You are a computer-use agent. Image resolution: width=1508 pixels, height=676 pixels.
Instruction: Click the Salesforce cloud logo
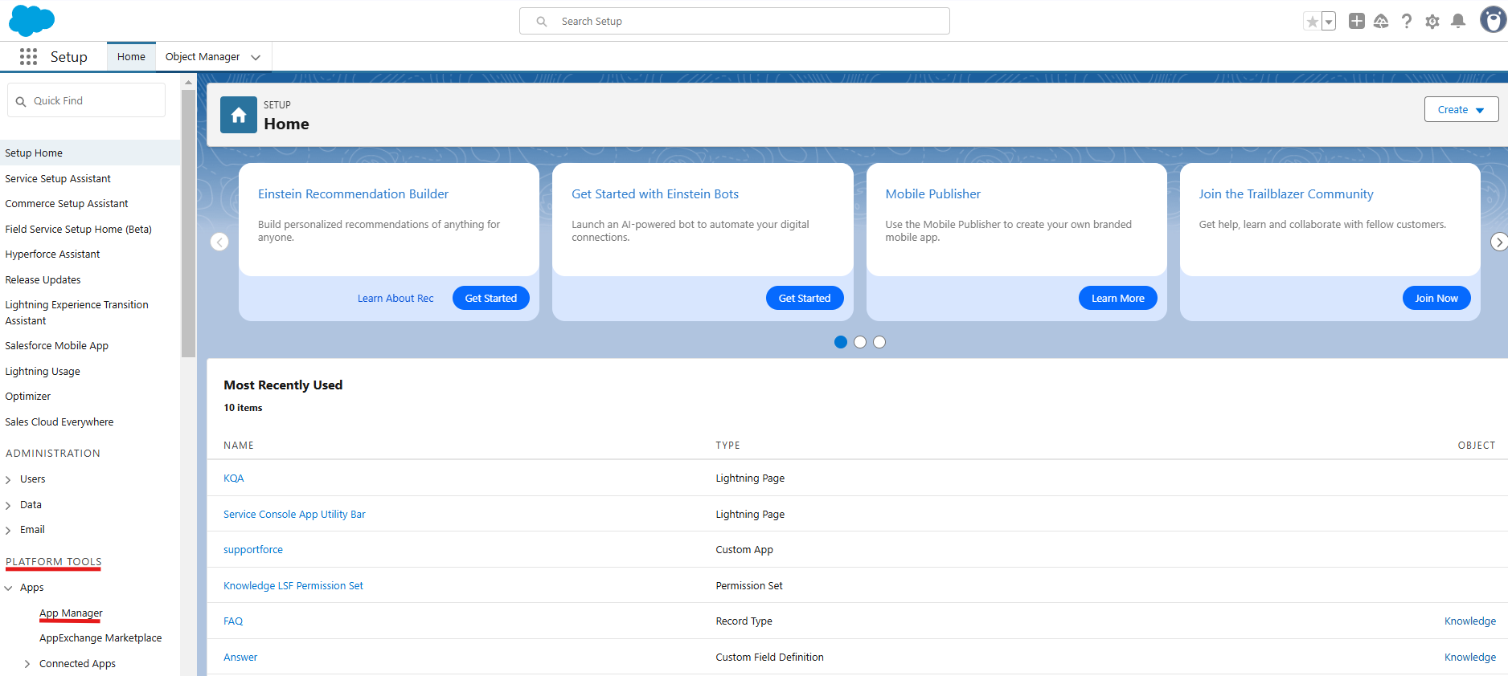coord(31,20)
